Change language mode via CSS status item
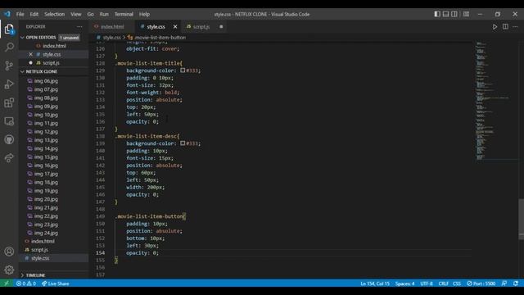Image resolution: width=524 pixels, height=295 pixels. [457, 284]
